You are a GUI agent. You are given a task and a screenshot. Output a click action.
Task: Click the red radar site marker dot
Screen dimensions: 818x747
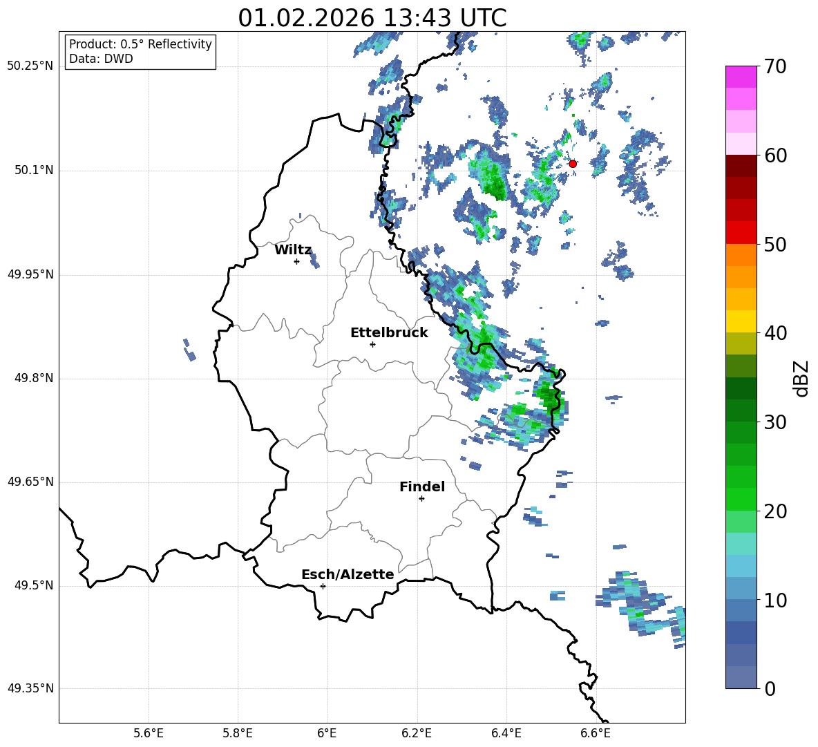(572, 164)
